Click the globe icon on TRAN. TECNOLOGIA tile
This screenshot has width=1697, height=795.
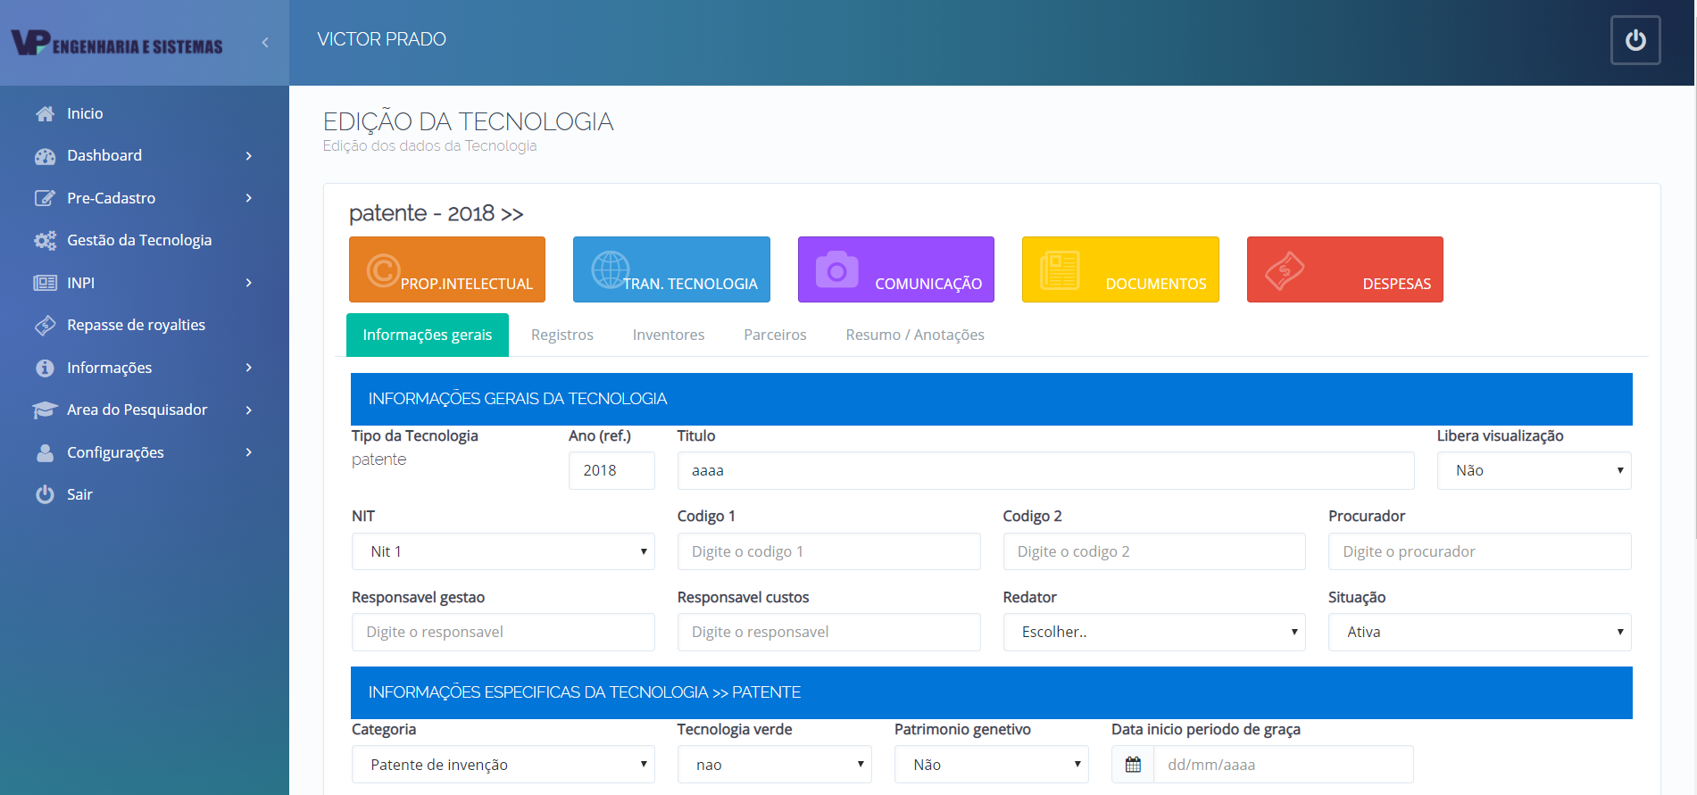pyautogui.click(x=611, y=269)
